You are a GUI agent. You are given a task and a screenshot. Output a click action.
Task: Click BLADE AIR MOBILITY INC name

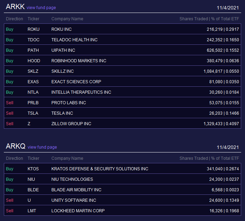[76, 190]
